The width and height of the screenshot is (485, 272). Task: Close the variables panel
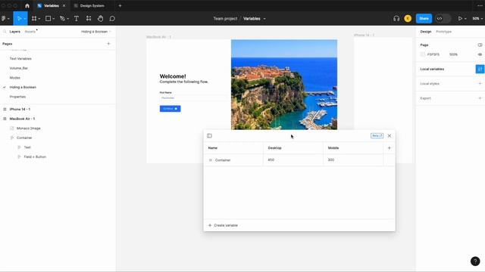pyautogui.click(x=389, y=136)
